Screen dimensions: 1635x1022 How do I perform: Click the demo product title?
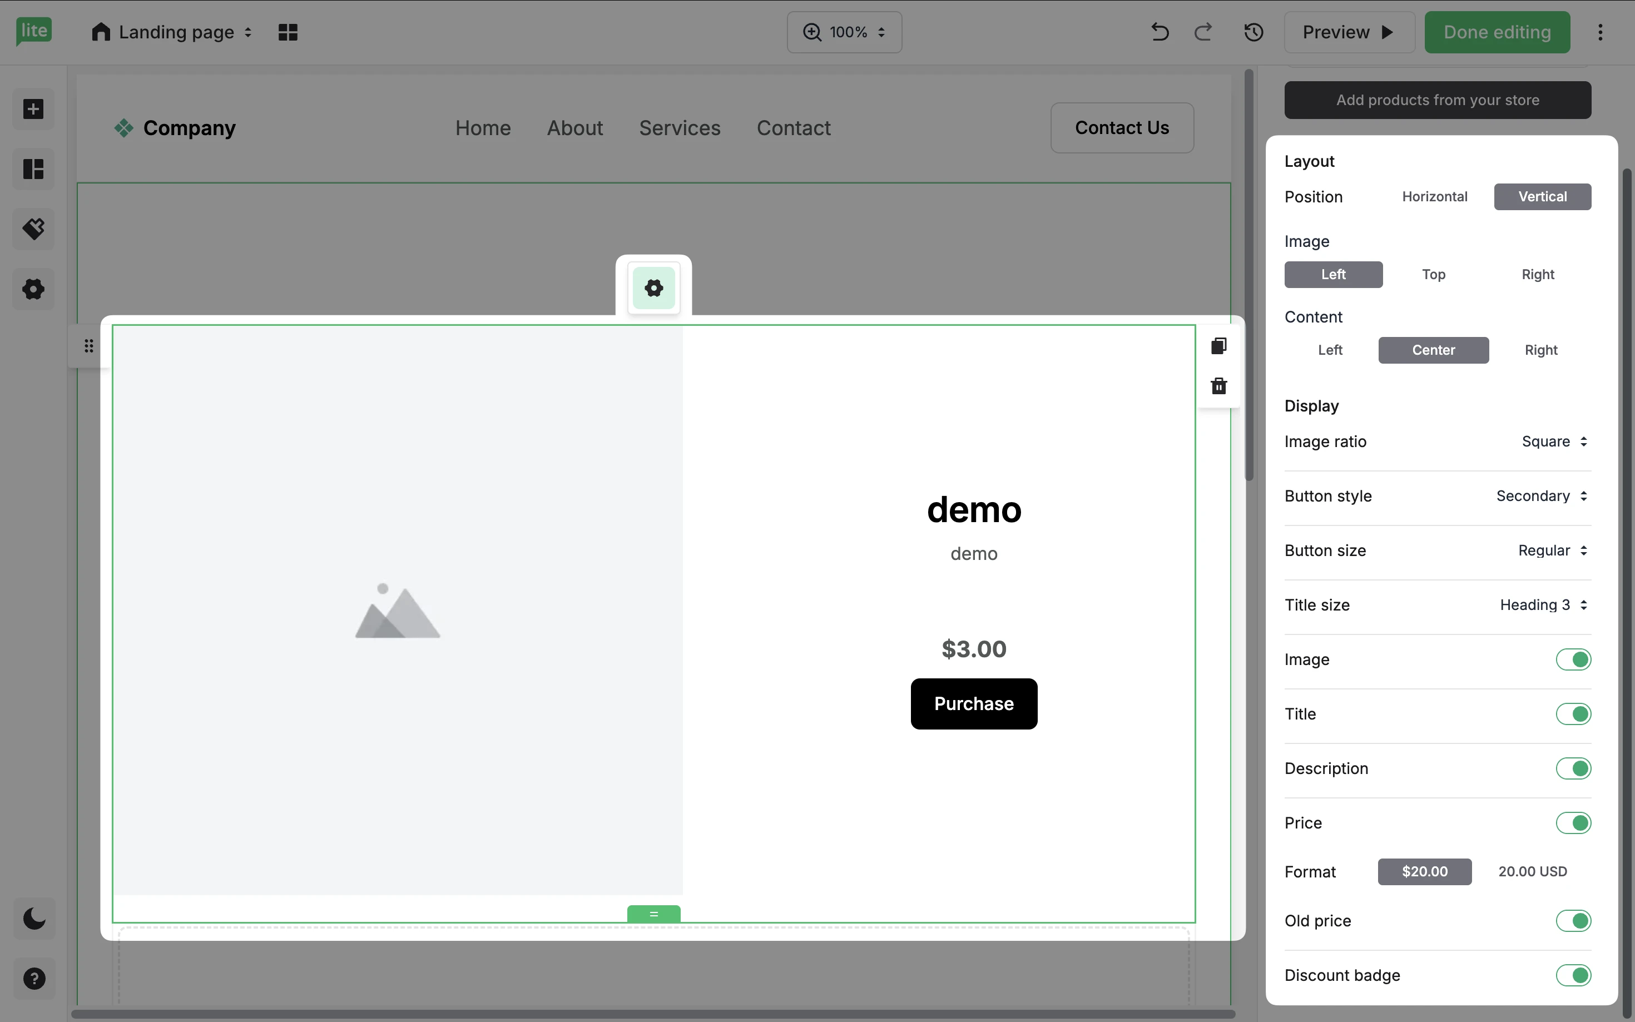coord(974,510)
